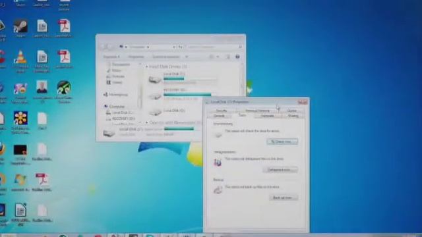This screenshot has height=237, width=422.
Task: Open the change view dropdown in Explorer
Action: [x=218, y=57]
